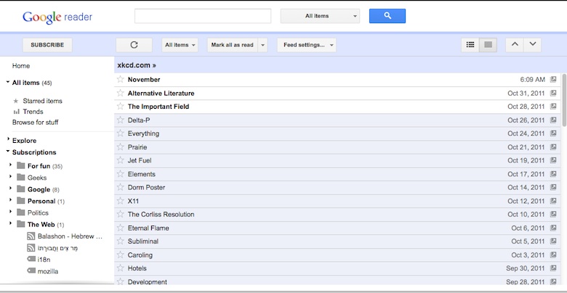Image resolution: width=567 pixels, height=293 pixels.
Task: Open the 'Eternal Flame' entry
Action: pos(148,228)
